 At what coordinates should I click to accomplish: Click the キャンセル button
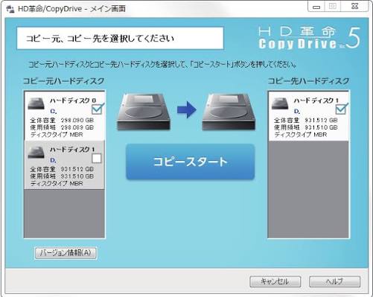275,281
